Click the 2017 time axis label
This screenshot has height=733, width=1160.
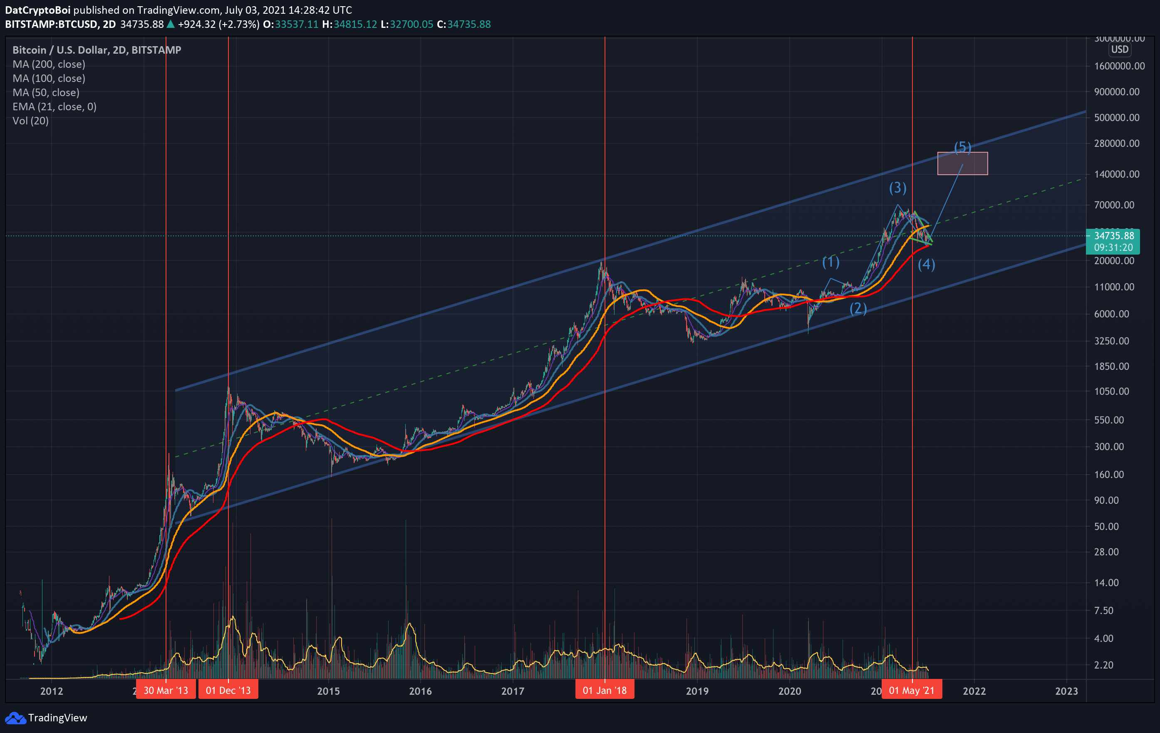(x=513, y=691)
